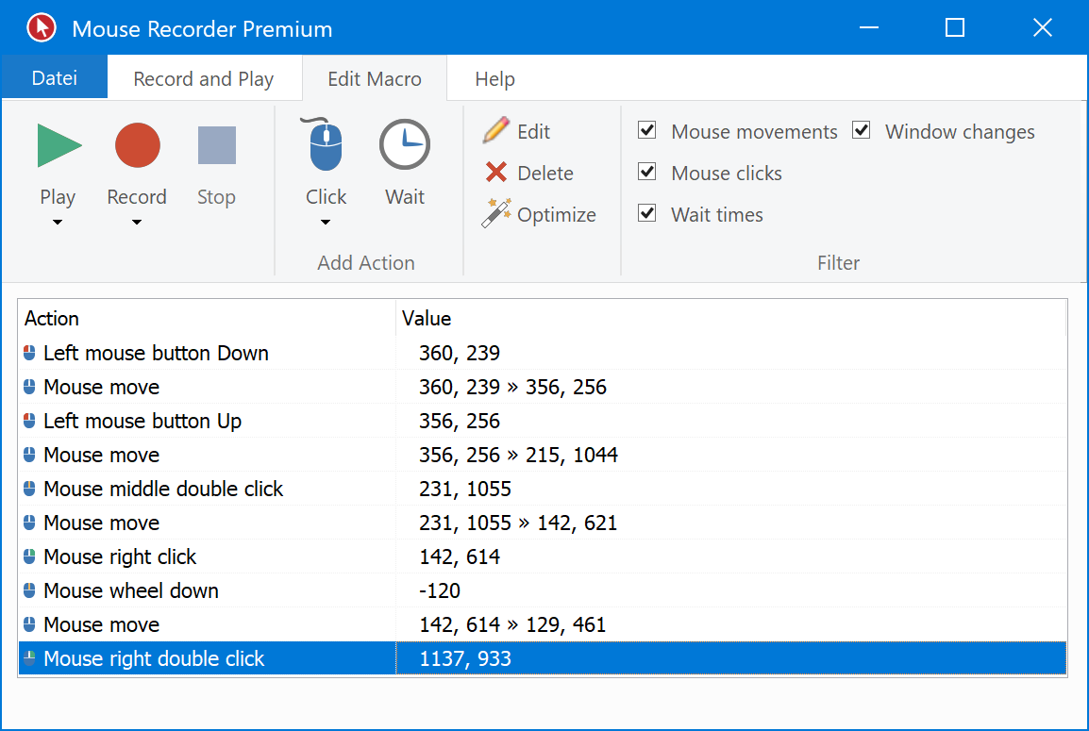Switch to the Record and Play tab

[x=203, y=79]
